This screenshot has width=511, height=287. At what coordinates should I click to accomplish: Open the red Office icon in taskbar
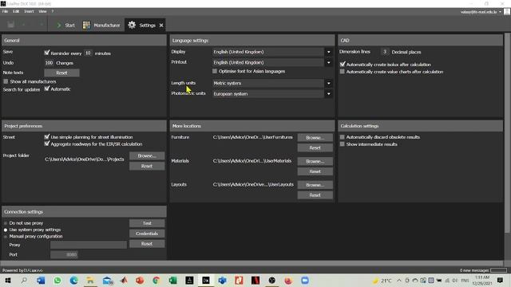[x=239, y=280]
